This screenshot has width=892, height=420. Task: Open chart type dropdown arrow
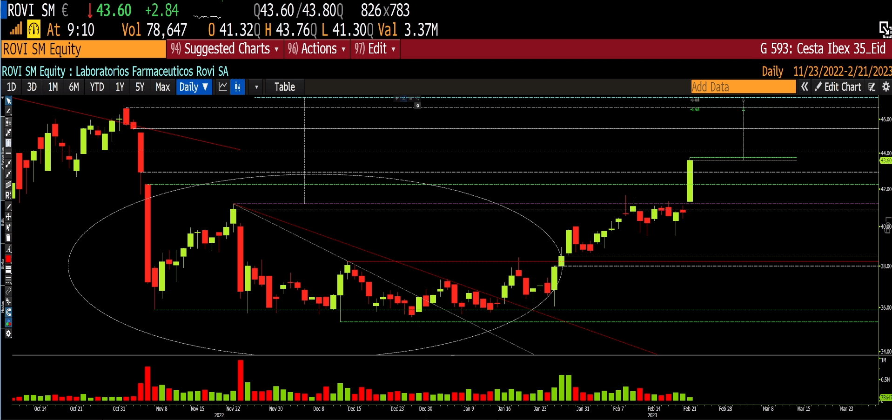256,87
